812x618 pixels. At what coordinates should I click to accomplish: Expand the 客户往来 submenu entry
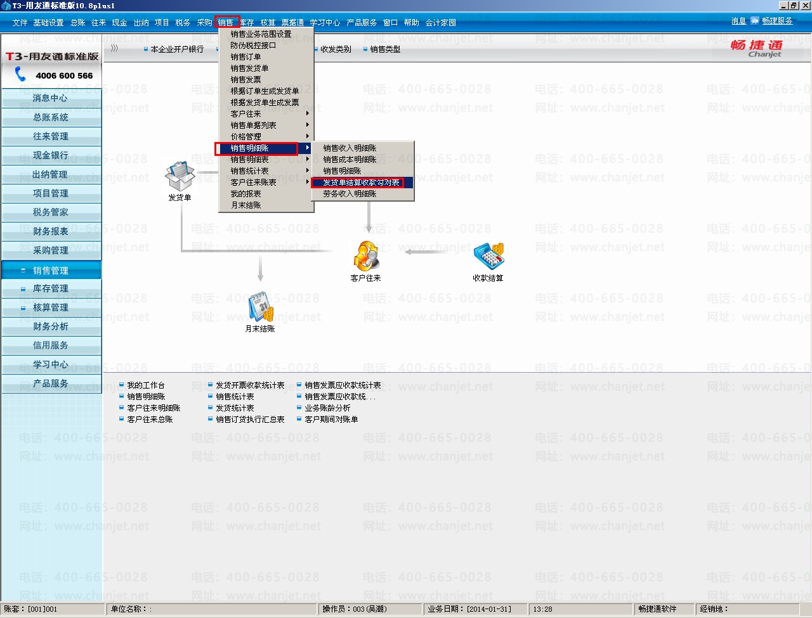pos(265,114)
